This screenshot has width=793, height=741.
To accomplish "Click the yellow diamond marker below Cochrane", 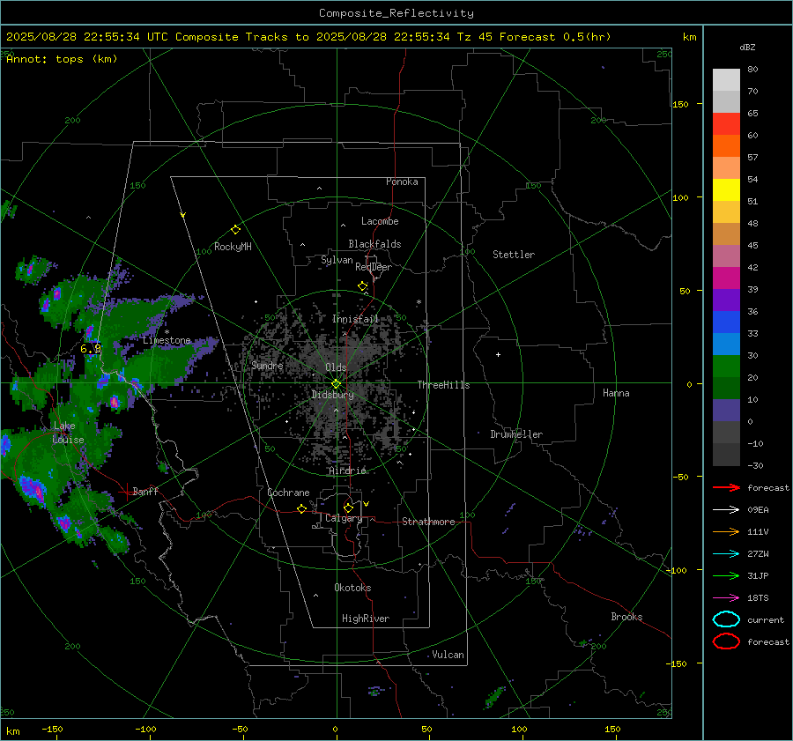I will coord(302,508).
